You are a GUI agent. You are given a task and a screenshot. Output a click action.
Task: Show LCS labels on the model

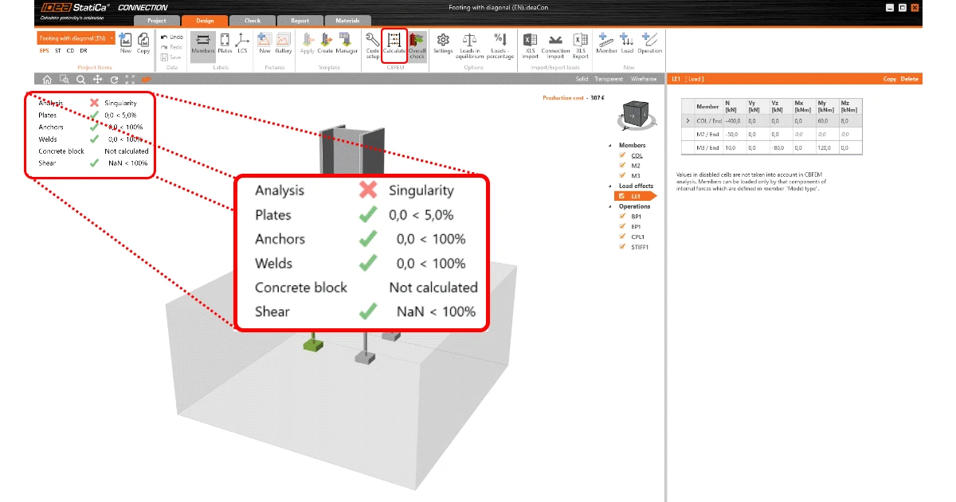click(x=242, y=43)
